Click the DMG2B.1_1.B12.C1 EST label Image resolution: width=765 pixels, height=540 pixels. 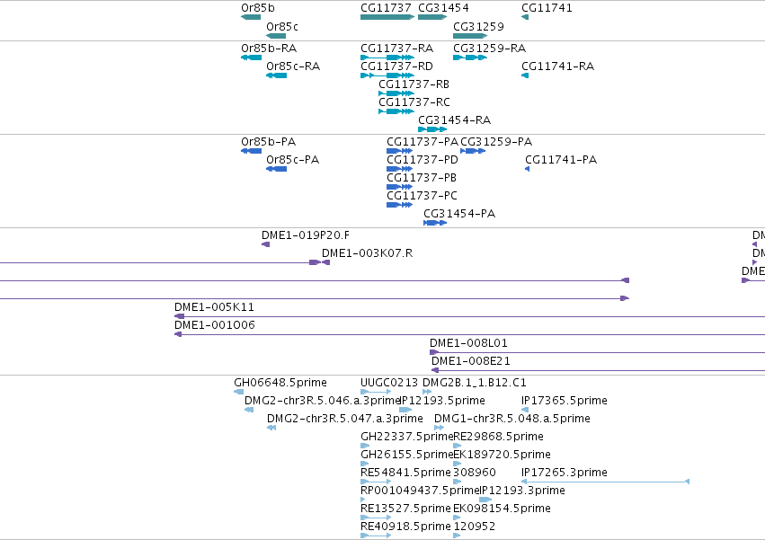click(x=475, y=383)
